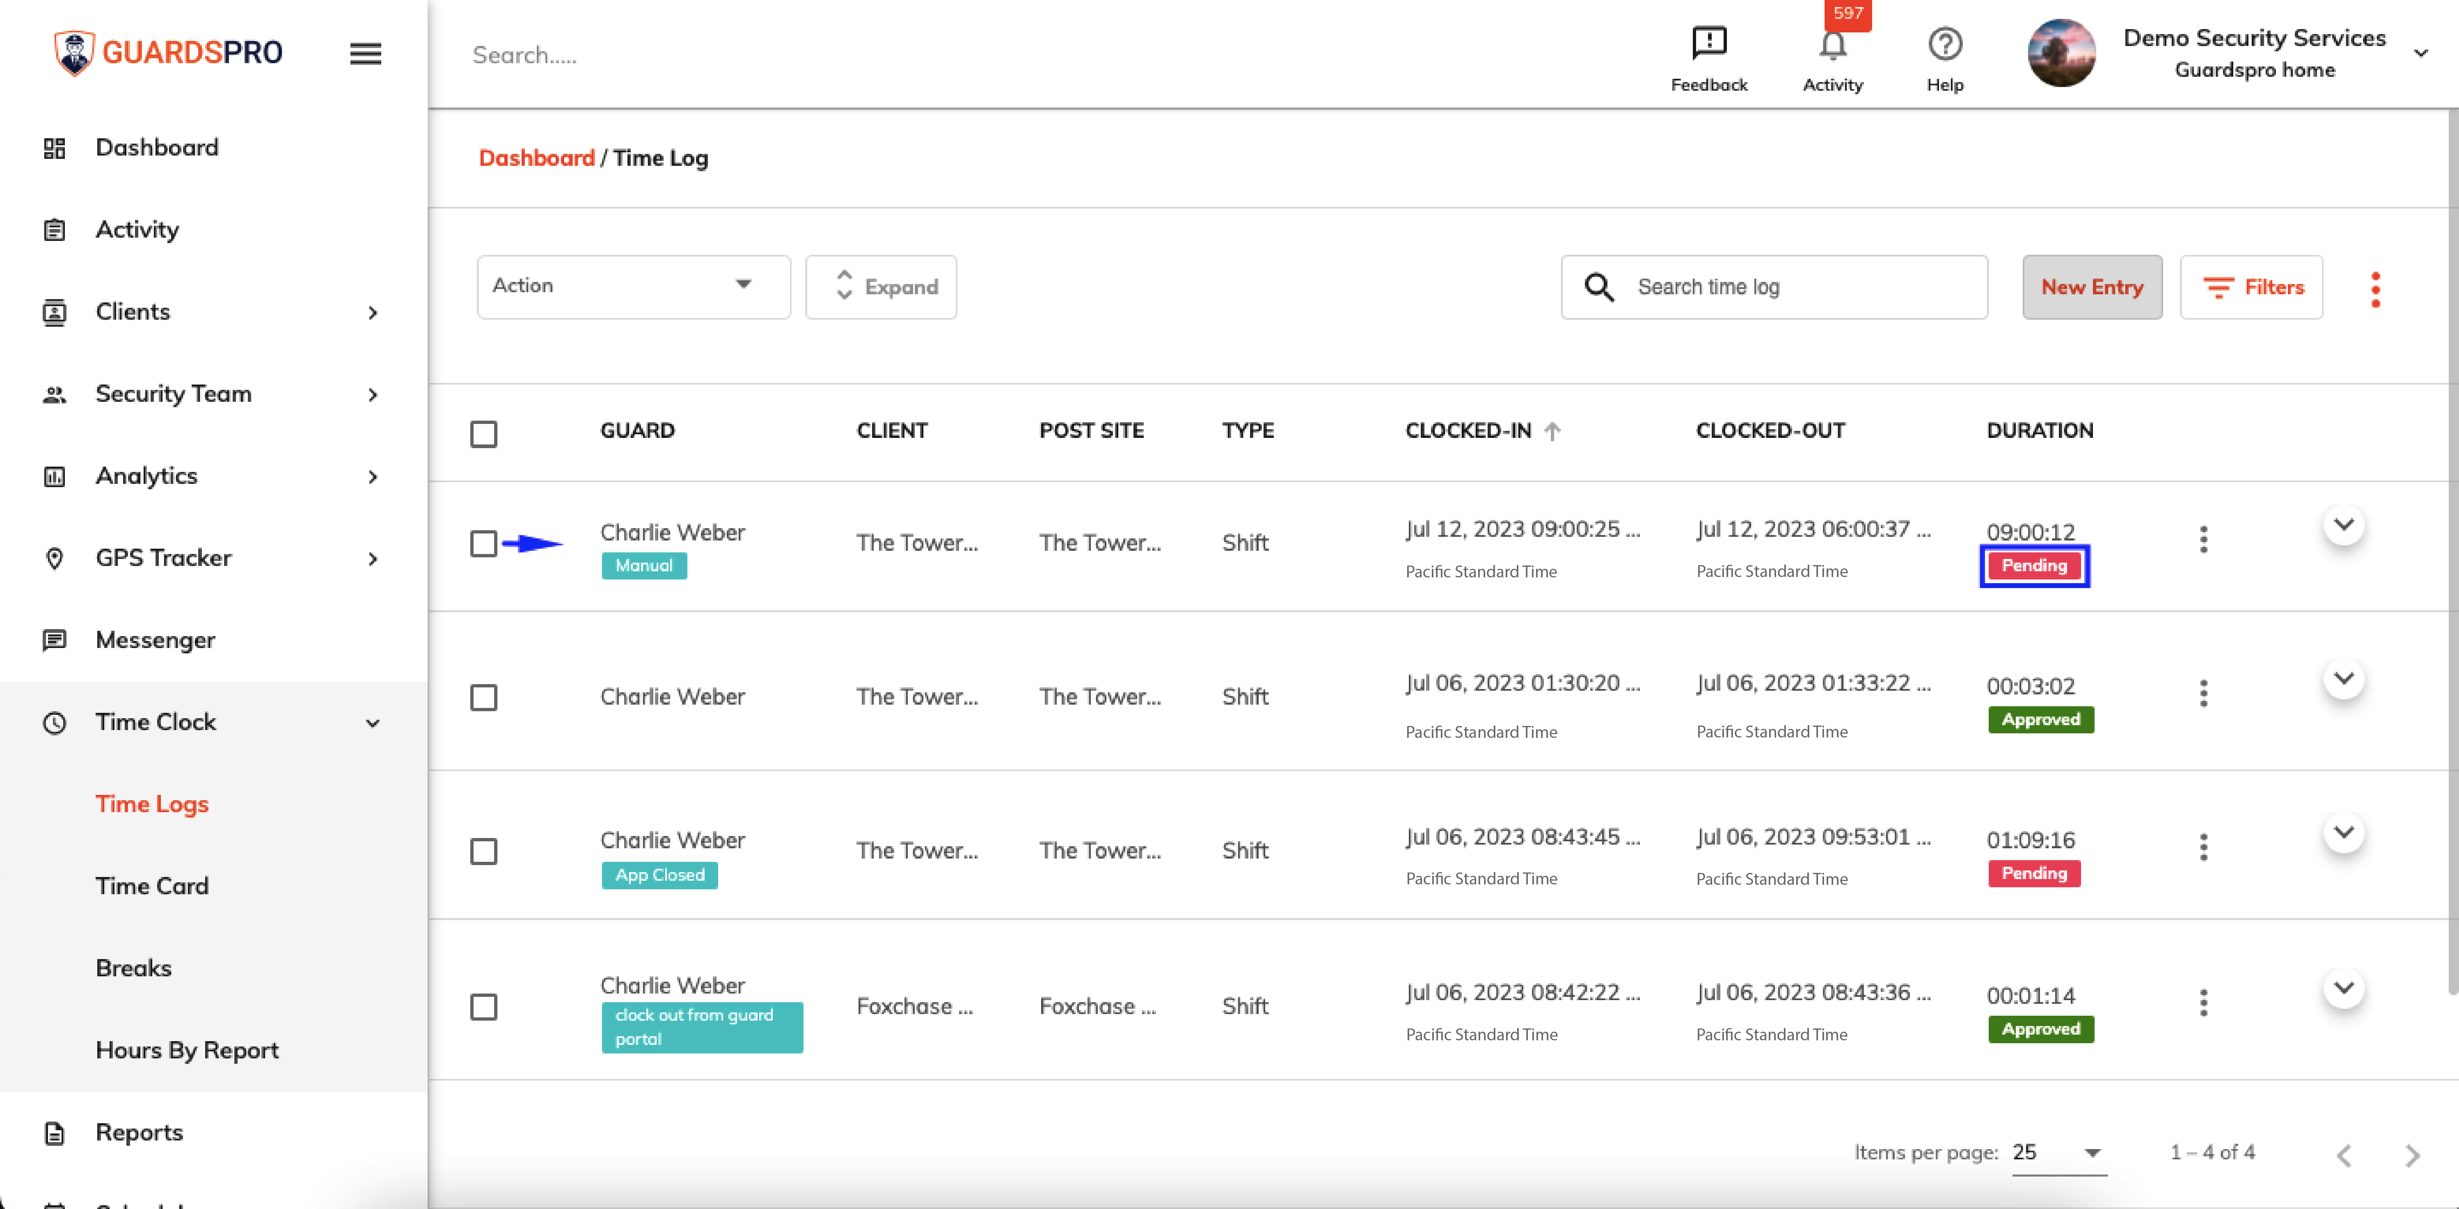Click the GUARD column header

pos(638,430)
